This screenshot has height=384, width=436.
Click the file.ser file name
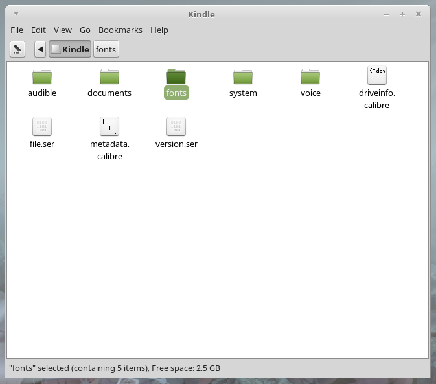pyautogui.click(x=42, y=144)
